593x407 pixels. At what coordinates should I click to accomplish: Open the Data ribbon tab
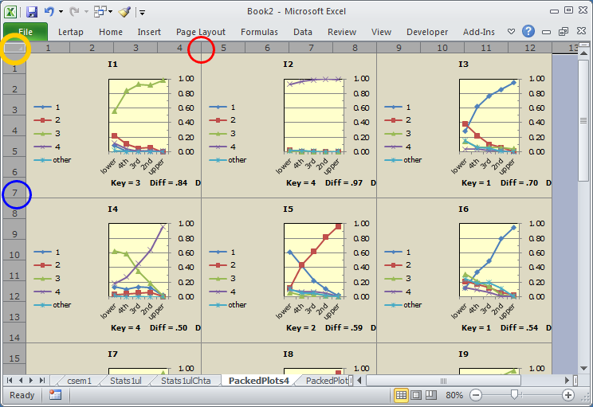(303, 32)
